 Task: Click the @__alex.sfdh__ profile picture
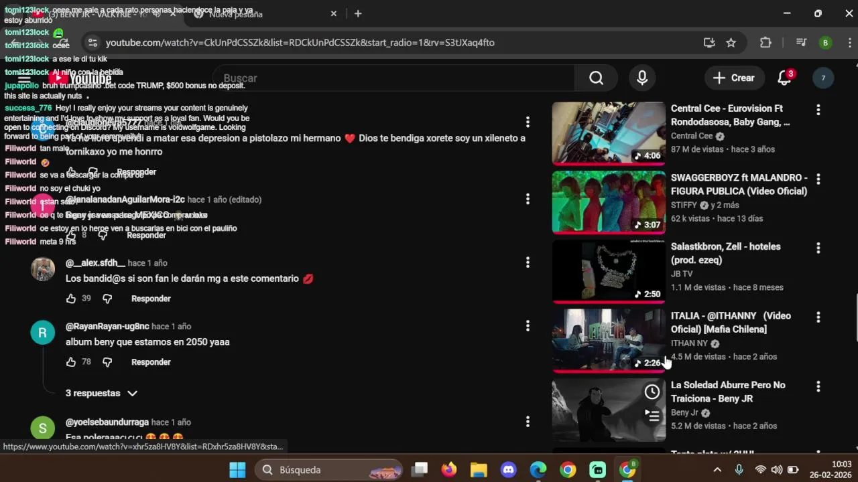pos(43,269)
